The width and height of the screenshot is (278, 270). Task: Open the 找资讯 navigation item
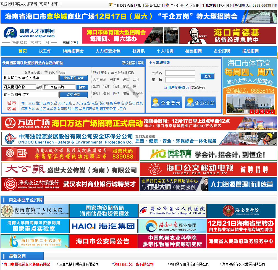pos(138,51)
